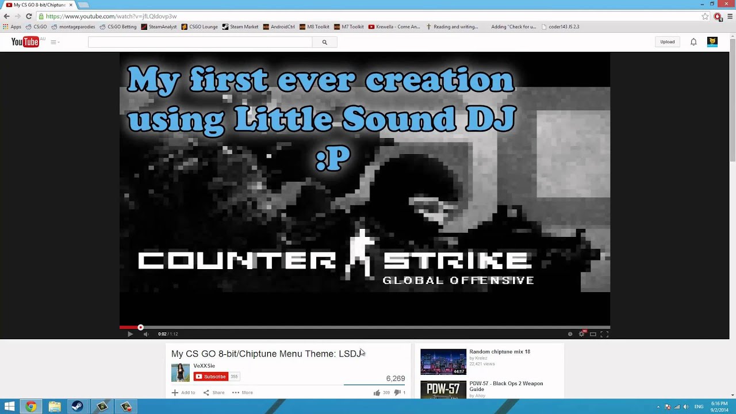Click Add to playlist
The height and width of the screenshot is (414, 736).
click(183, 393)
